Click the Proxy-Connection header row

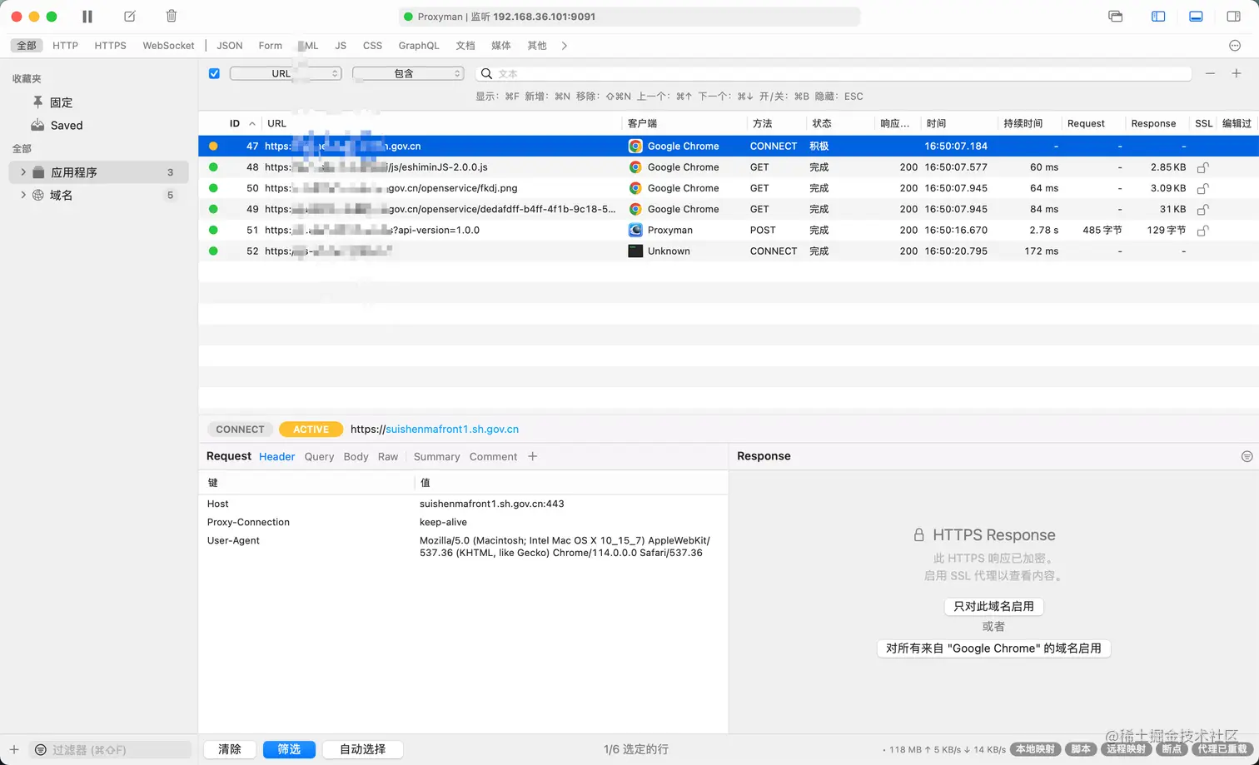click(463, 522)
